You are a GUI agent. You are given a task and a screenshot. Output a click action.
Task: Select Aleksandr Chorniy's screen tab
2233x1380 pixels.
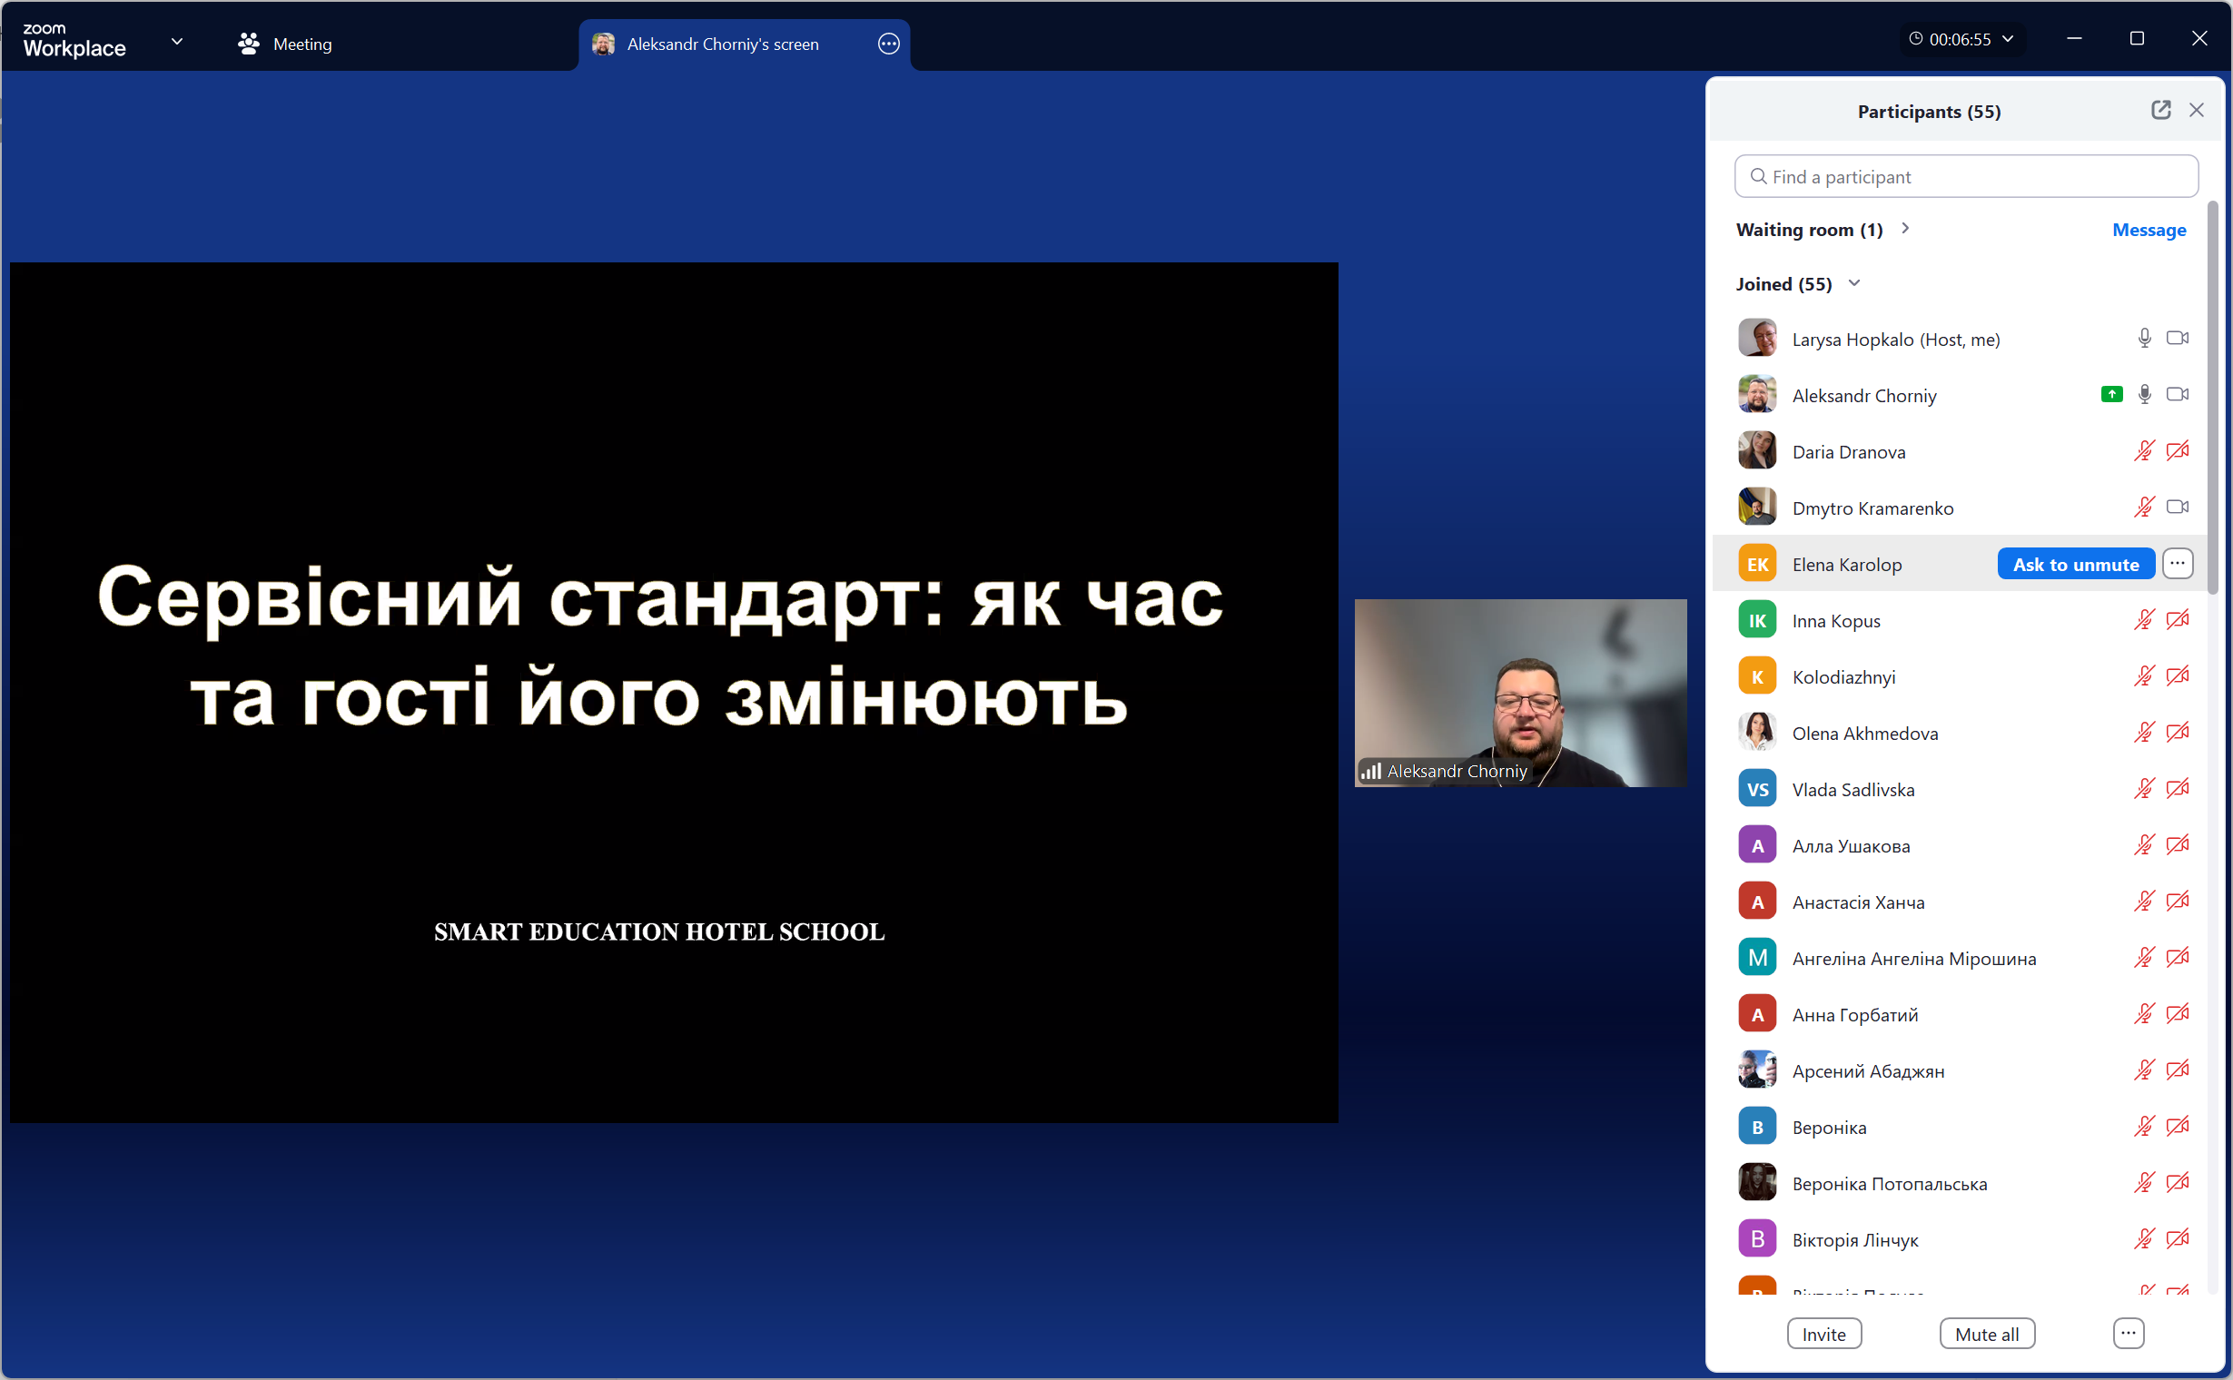721,44
